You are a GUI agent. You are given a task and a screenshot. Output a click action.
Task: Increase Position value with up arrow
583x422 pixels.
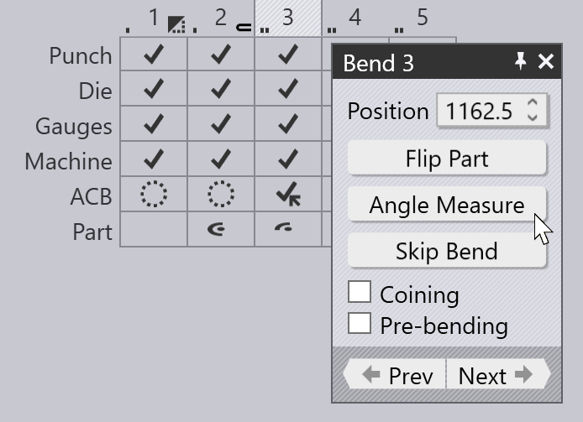pyautogui.click(x=533, y=103)
